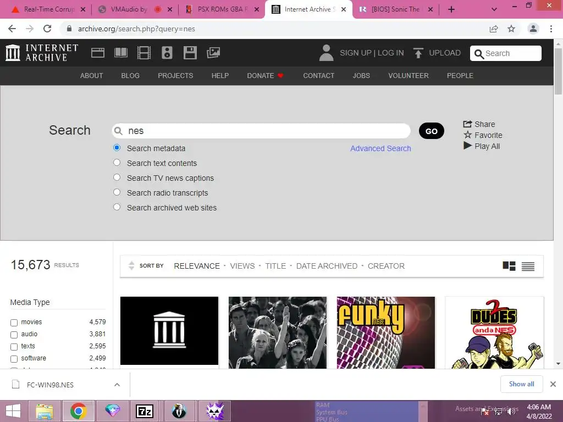Click SIGN UP link

[356, 53]
